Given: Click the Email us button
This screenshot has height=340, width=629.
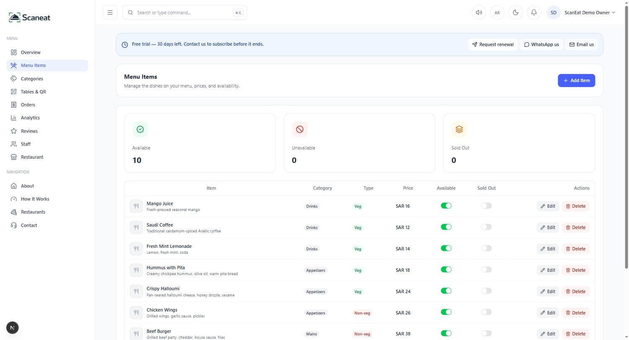Looking at the screenshot, I should [582, 44].
